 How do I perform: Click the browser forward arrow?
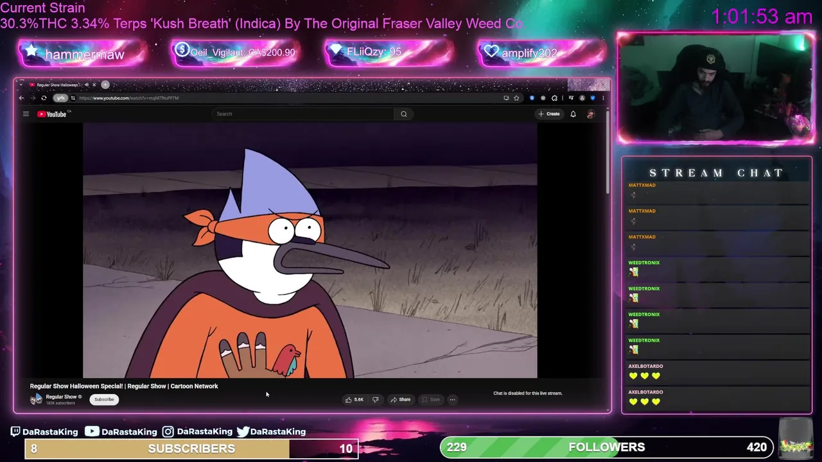tap(33, 98)
